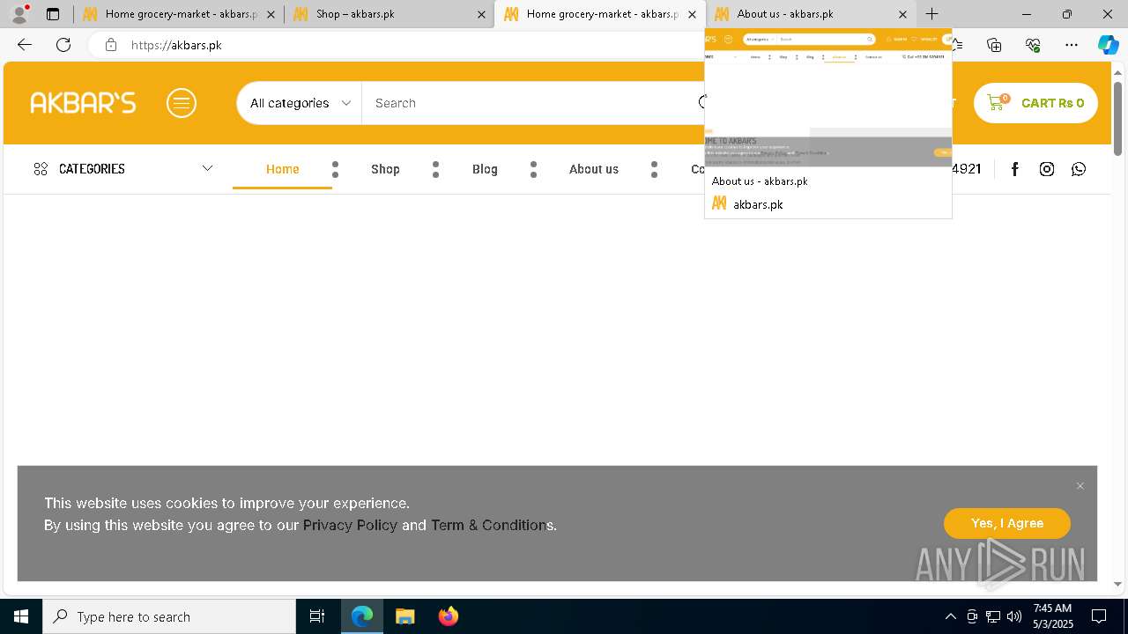
Task: Open the About us menu item
Action: 594,169
